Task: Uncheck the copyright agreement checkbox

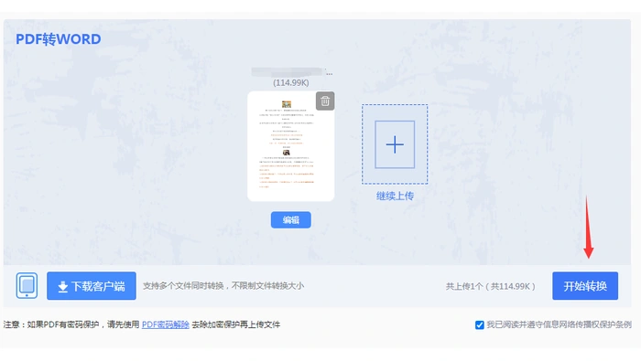Action: 480,325
